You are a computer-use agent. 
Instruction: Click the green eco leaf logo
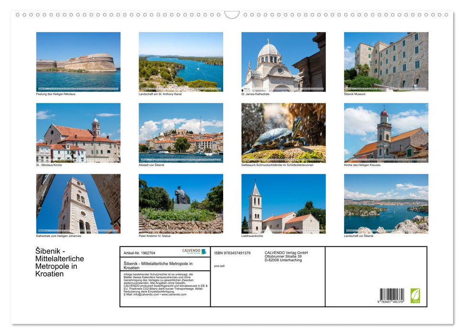click(x=414, y=295)
